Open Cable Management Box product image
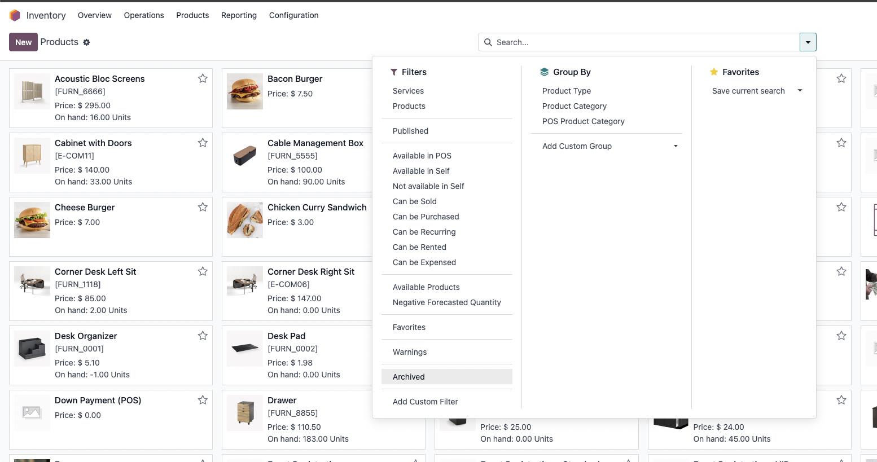Screen dimensions: 877x462 tap(245, 156)
